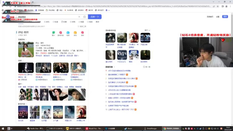Open the 搜索工具 filter options
The image size is (233, 131).
click(82, 26)
